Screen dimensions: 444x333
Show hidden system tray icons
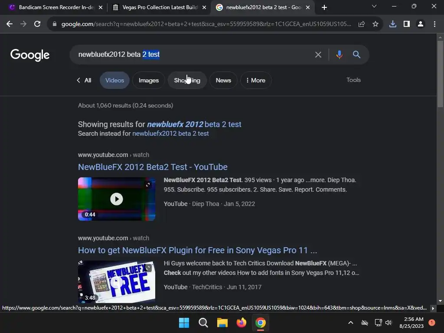pyautogui.click(x=350, y=323)
